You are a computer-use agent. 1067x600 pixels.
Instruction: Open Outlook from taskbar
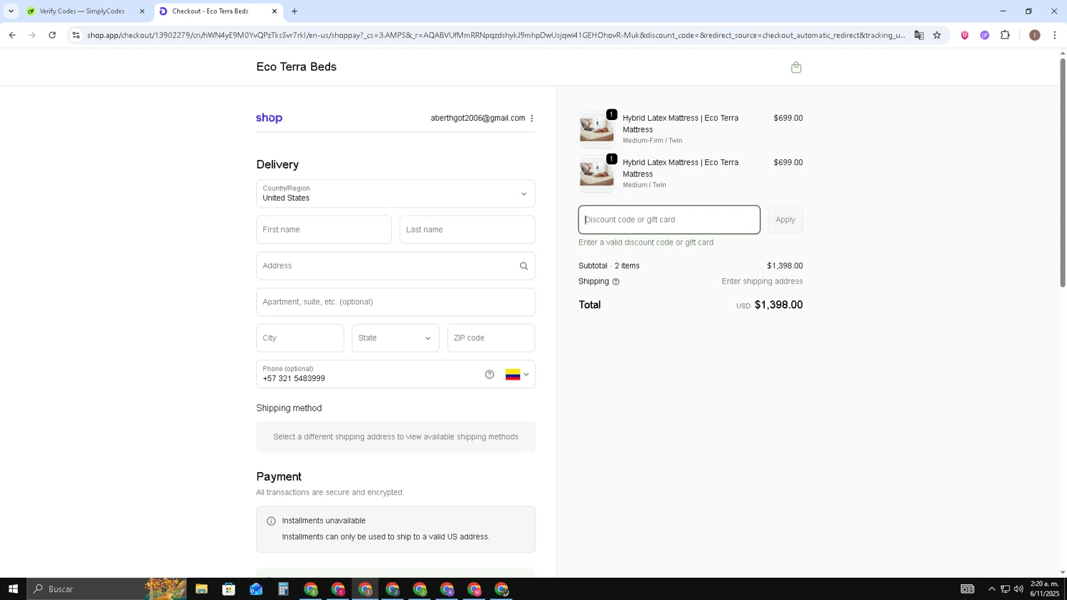click(256, 589)
